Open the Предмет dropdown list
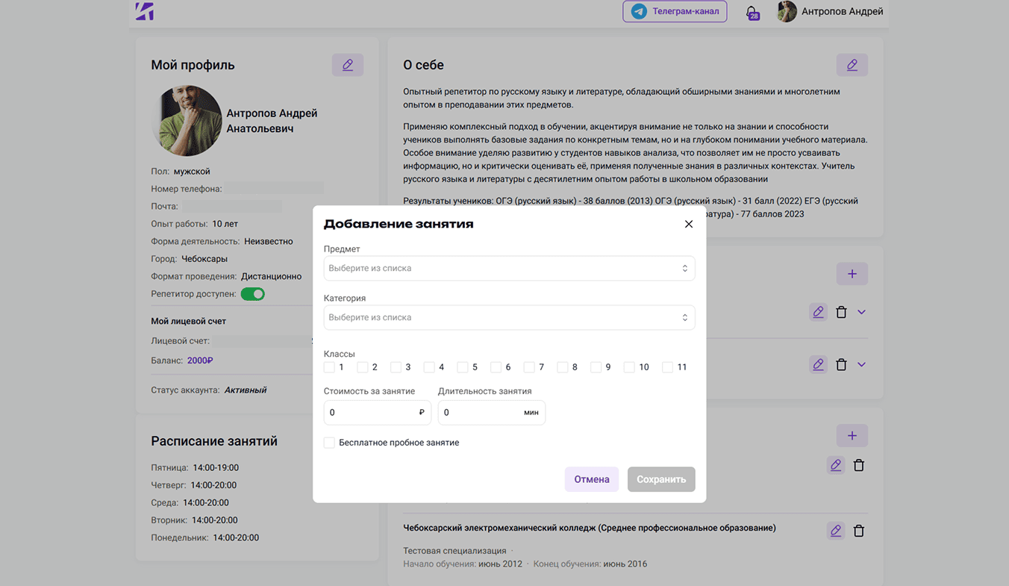Image resolution: width=1009 pixels, height=586 pixels. (x=509, y=268)
